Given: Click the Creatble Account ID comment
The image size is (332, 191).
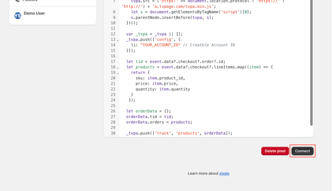Looking at the screenshot, I should pyautogui.click(x=209, y=45).
